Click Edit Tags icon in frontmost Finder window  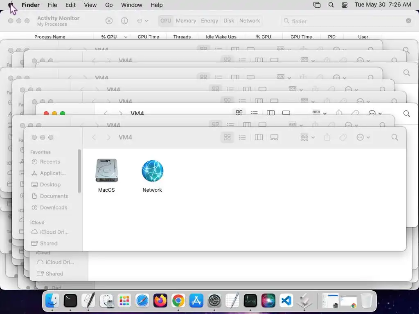[343, 137]
